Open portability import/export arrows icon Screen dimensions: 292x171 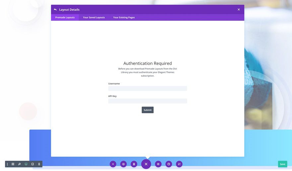(179, 164)
